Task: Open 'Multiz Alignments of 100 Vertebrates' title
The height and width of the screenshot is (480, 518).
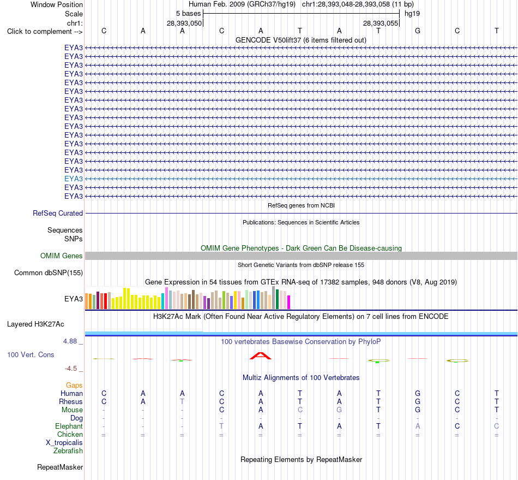Action: [x=301, y=377]
